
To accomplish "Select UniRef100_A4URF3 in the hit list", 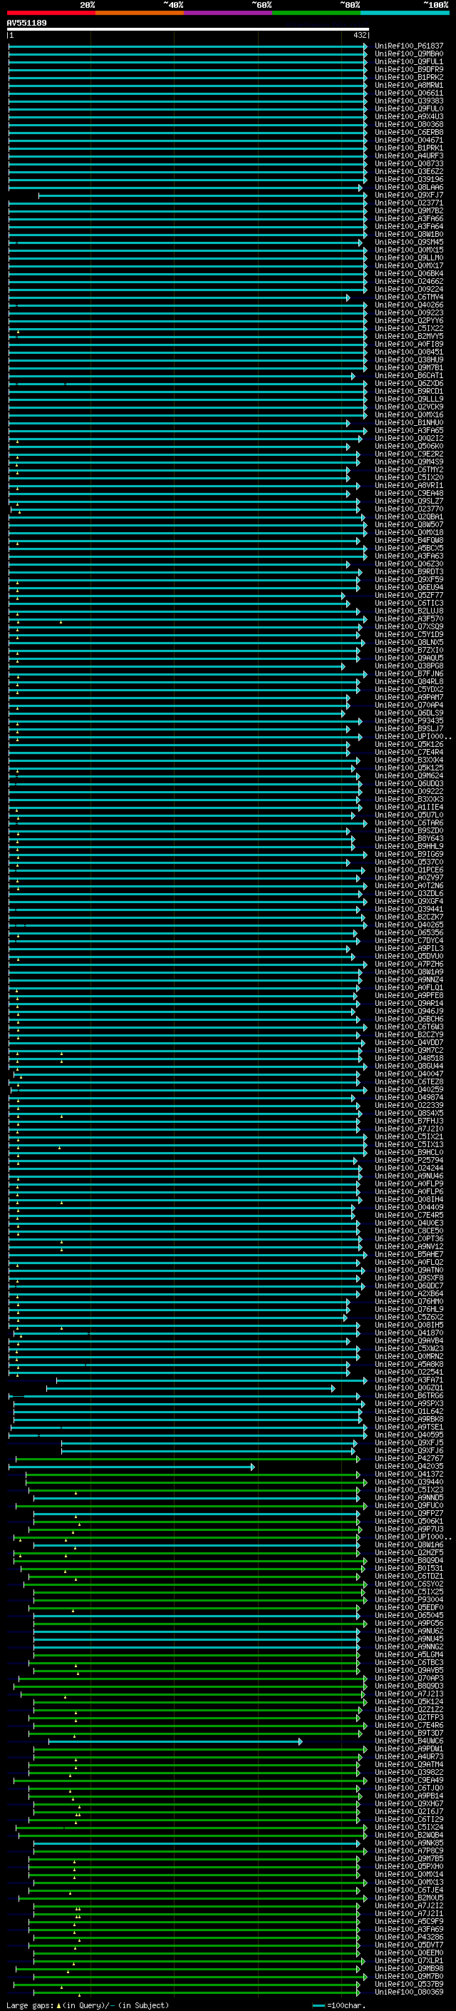I will click(x=409, y=156).
